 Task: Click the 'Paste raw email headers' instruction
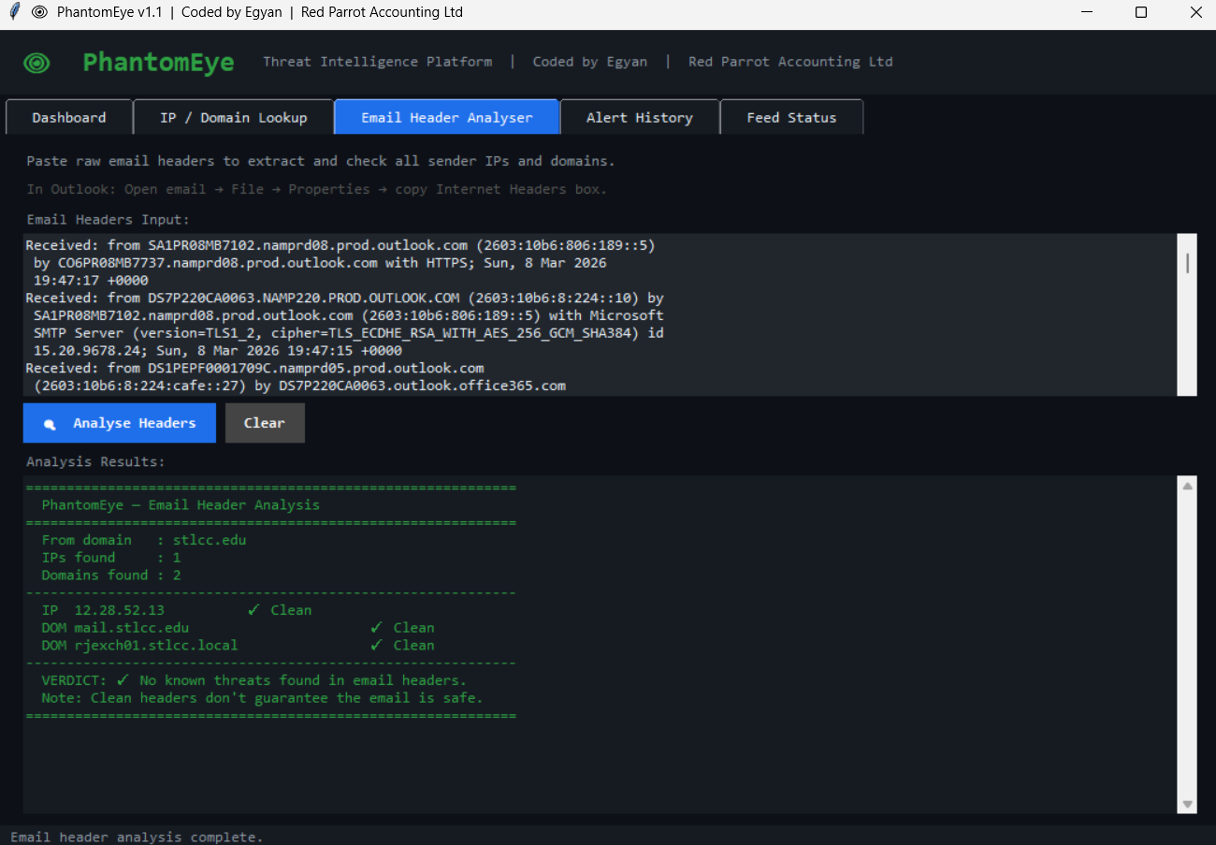(x=321, y=161)
